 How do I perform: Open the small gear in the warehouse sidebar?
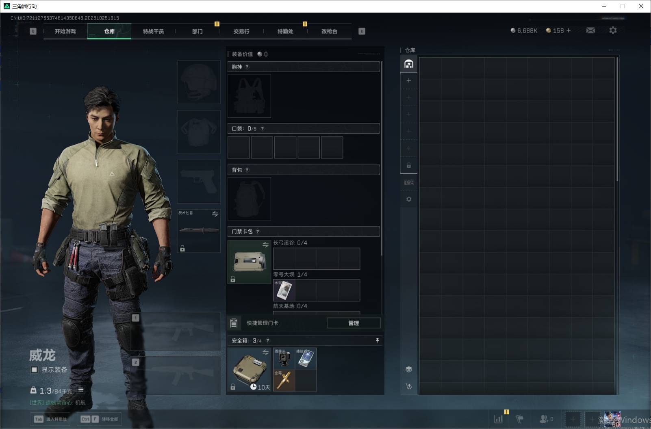(409, 199)
